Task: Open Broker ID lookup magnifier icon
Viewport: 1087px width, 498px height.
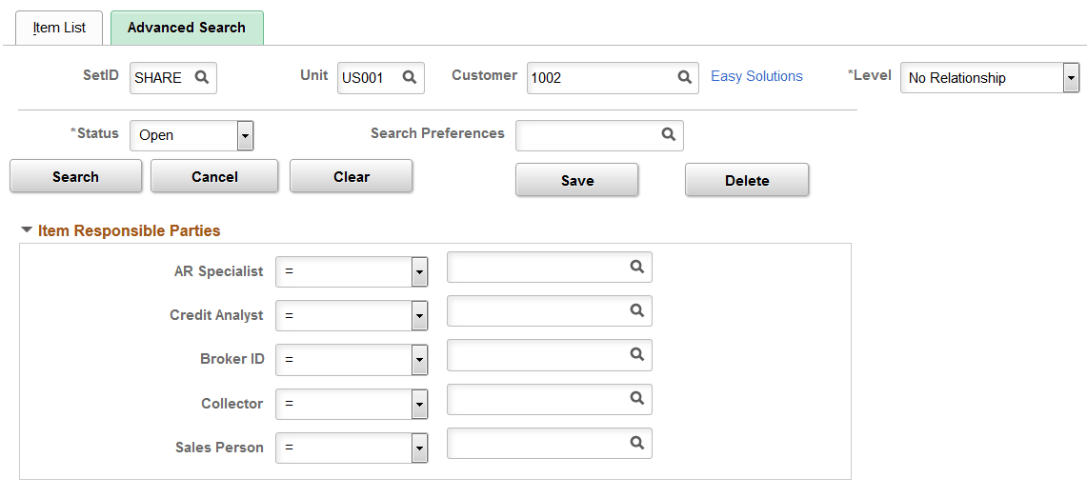Action: (637, 354)
